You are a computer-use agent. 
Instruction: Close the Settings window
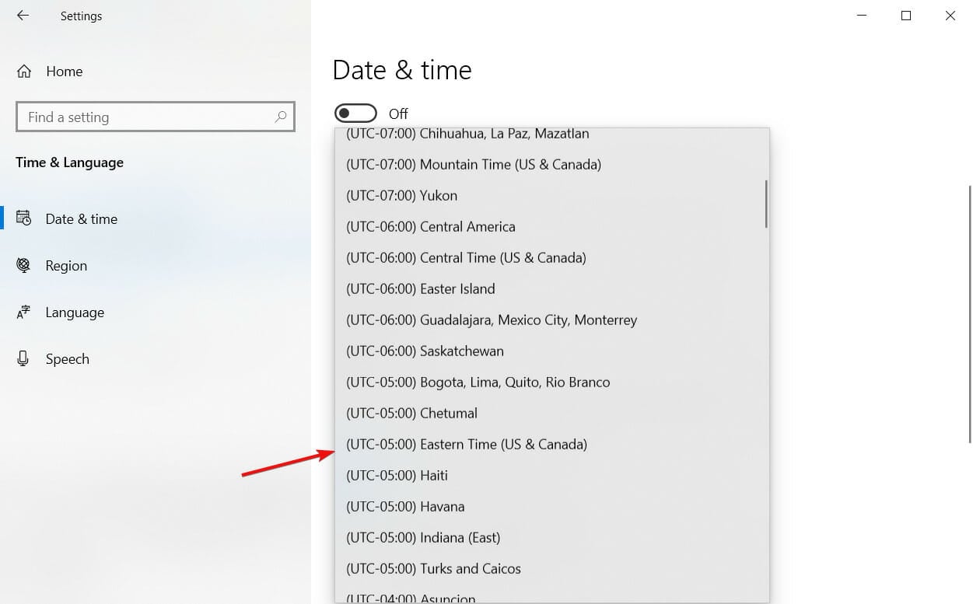(950, 16)
